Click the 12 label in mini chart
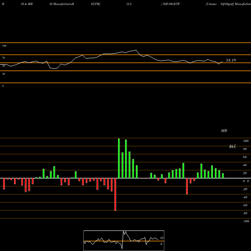Image resolution: width=251 pixels, height=251 pixels. (162, 238)
